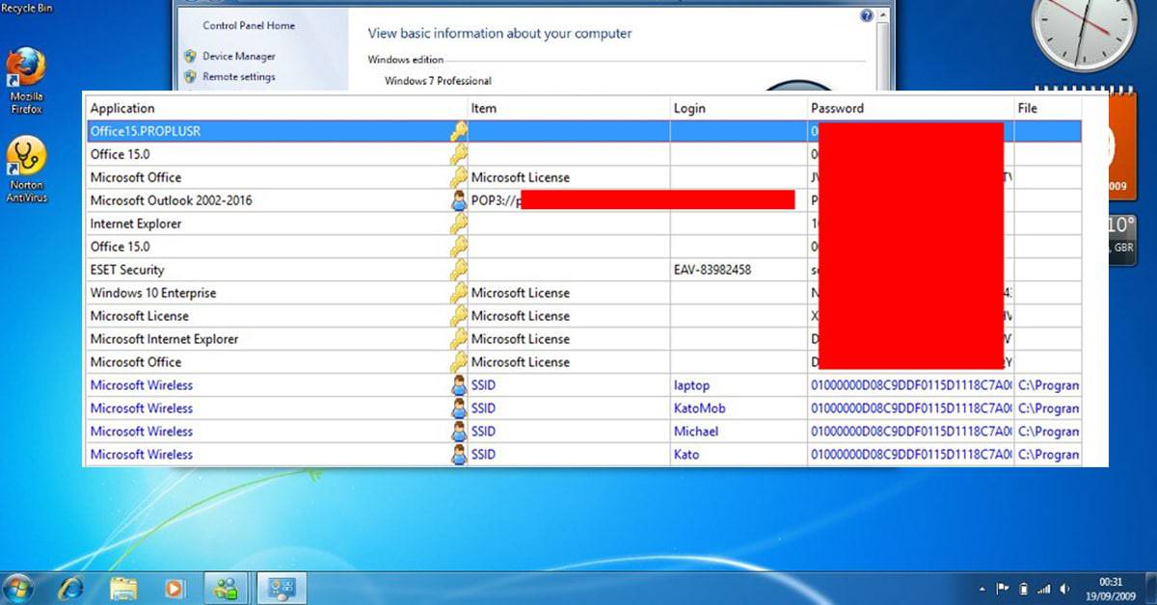Select the ESET Security row
This screenshot has width=1157, height=605.
point(127,270)
